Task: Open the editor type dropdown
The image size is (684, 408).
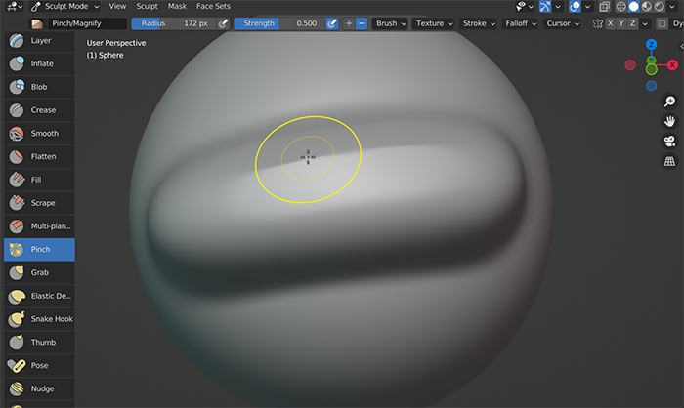Action: click(x=15, y=6)
